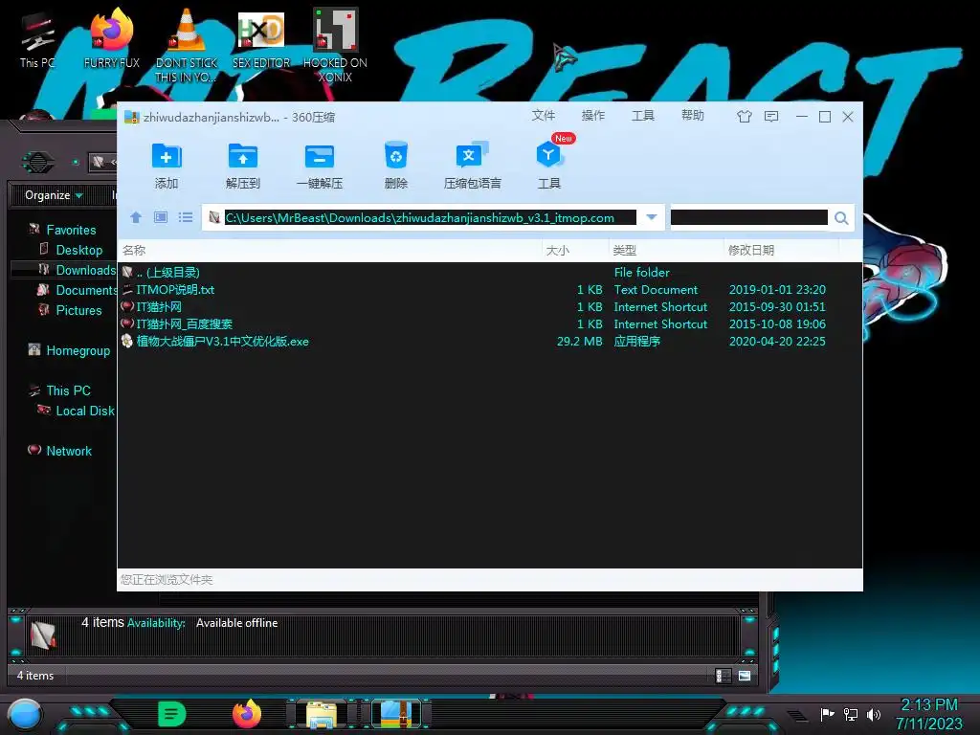Viewport: 980px width, 735px height.
Task: Open the SEX EDITOR HxD desktop shortcut
Action: pos(261,38)
